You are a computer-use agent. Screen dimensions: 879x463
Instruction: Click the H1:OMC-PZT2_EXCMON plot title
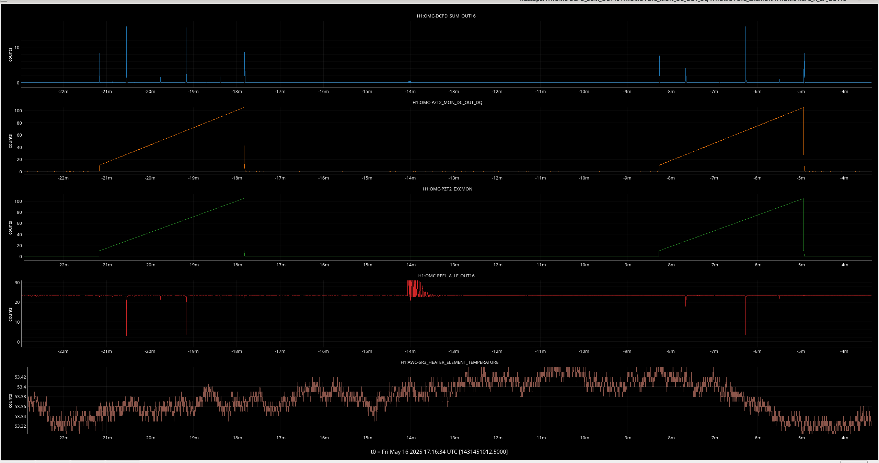(x=447, y=189)
